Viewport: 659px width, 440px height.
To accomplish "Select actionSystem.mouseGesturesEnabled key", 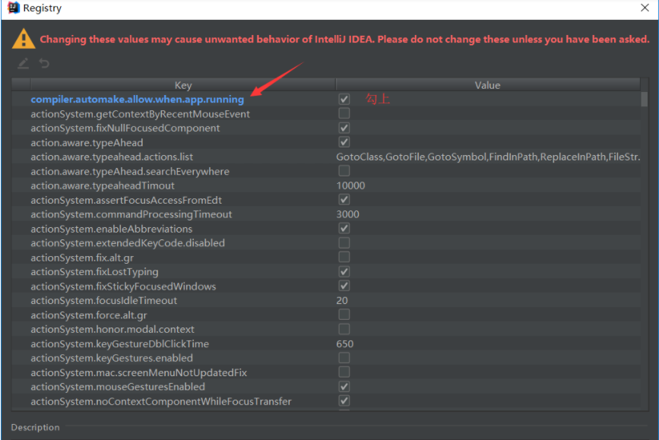I will (118, 387).
